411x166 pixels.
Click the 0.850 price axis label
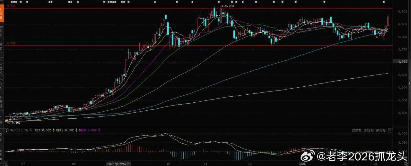(x=403, y=24)
